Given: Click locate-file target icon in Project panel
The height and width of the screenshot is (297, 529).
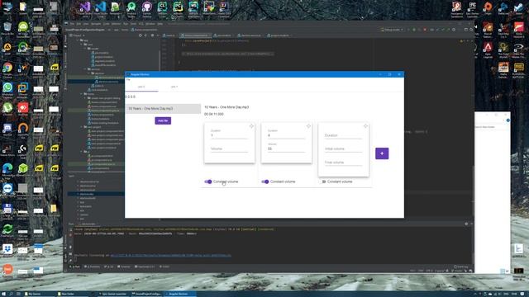Looking at the screenshot, I should (x=141, y=35).
